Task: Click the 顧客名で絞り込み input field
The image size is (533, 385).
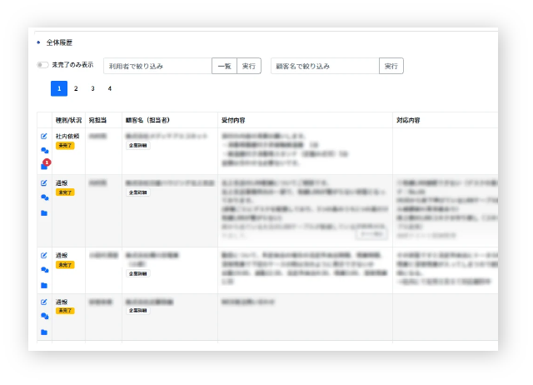Action: 325,66
